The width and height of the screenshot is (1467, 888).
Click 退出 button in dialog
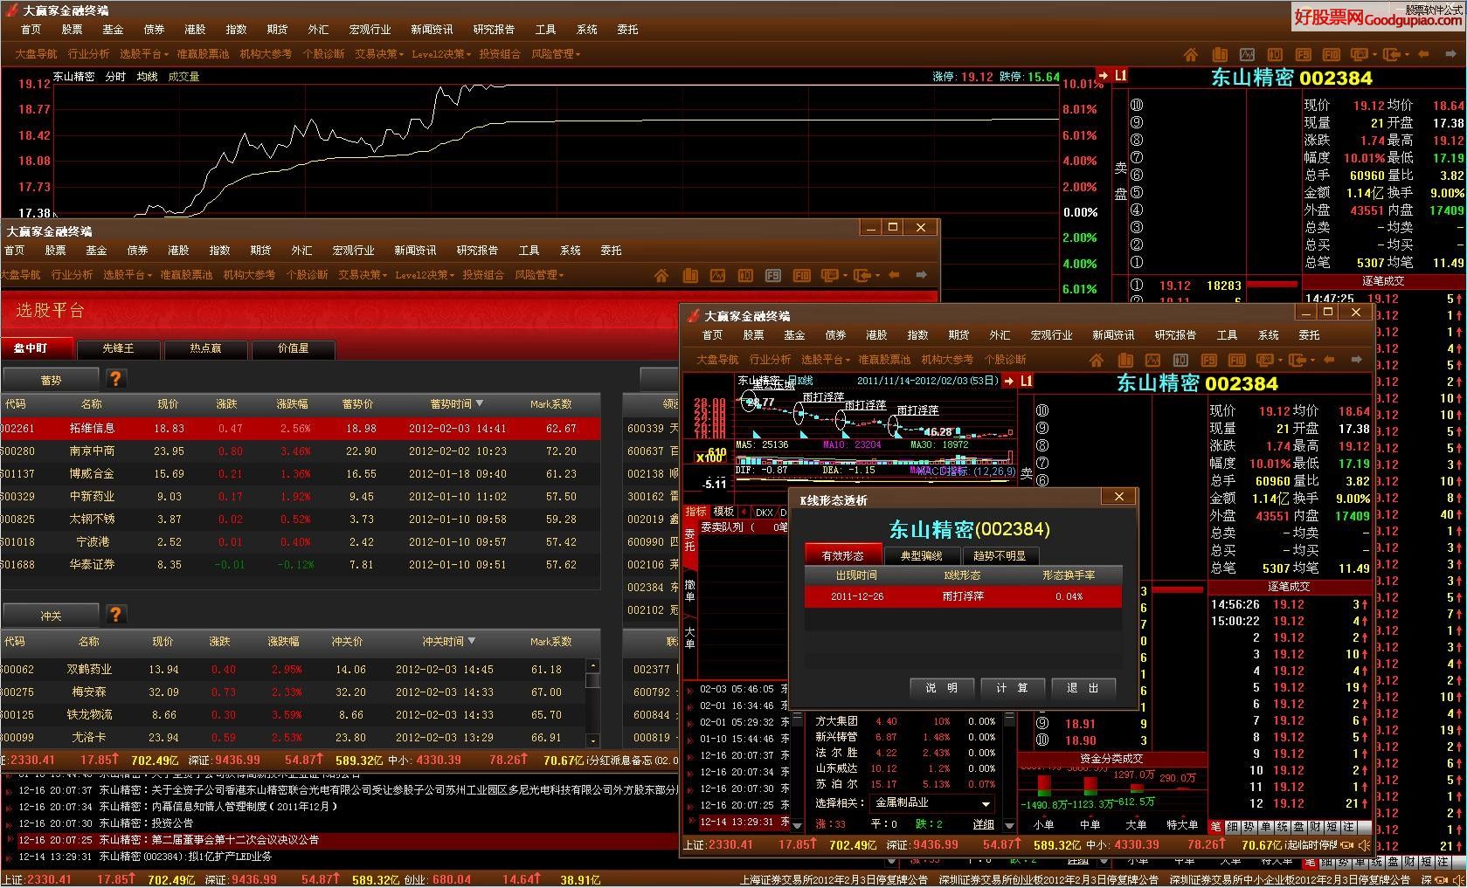[1083, 688]
